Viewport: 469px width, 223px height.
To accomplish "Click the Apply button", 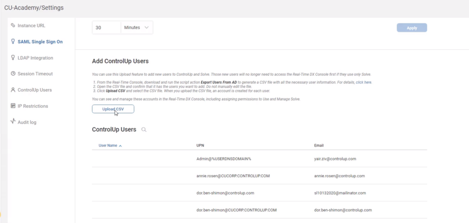I will [412, 28].
